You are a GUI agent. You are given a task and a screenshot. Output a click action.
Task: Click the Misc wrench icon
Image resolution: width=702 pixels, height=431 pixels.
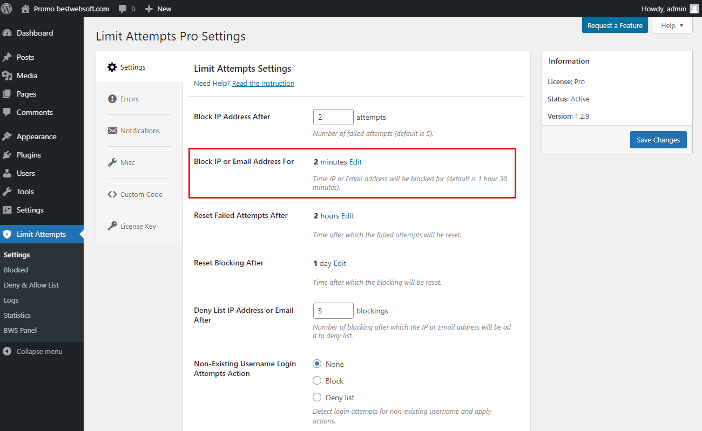click(112, 162)
